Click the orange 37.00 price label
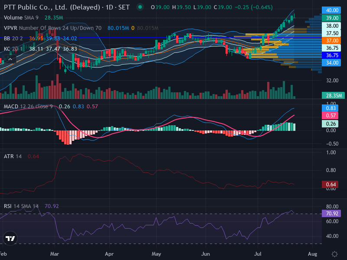 [x=331, y=41]
